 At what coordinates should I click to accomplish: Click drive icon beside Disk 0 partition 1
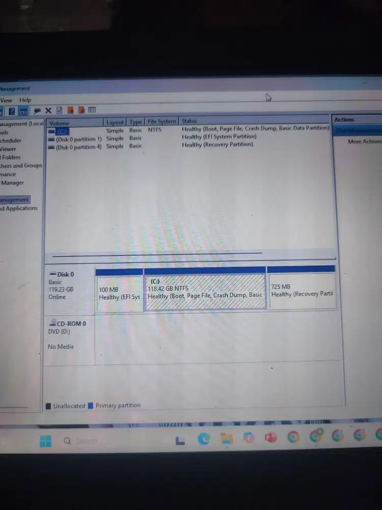[x=51, y=140]
